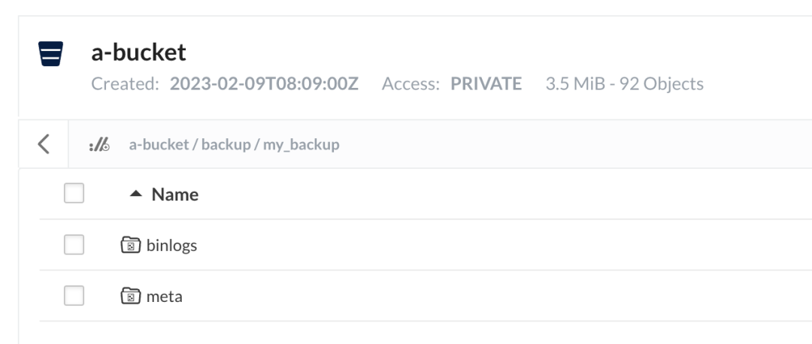
Task: Click the Access label in the bucket details
Action: pos(411,83)
